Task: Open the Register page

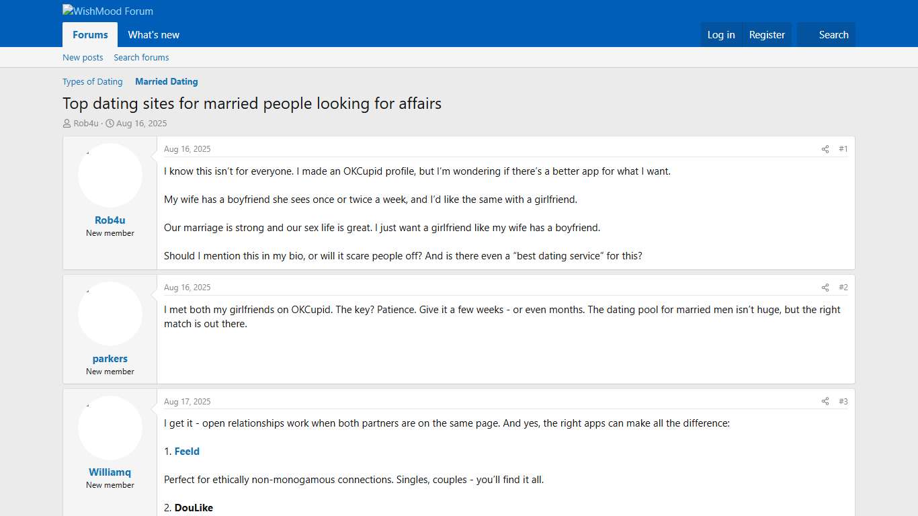Action: click(767, 35)
